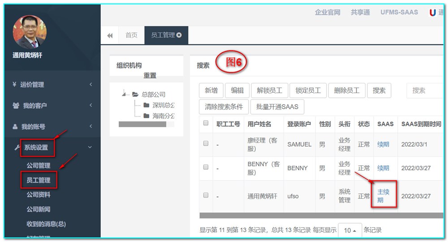Click the double-arrow tab scroll back icon
Image resolution: width=448 pixels, height=242 pixels.
tap(110, 35)
